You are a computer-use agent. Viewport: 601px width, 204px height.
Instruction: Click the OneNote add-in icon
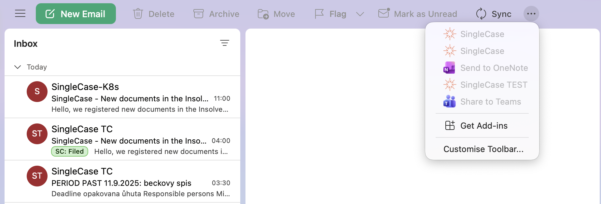point(449,68)
